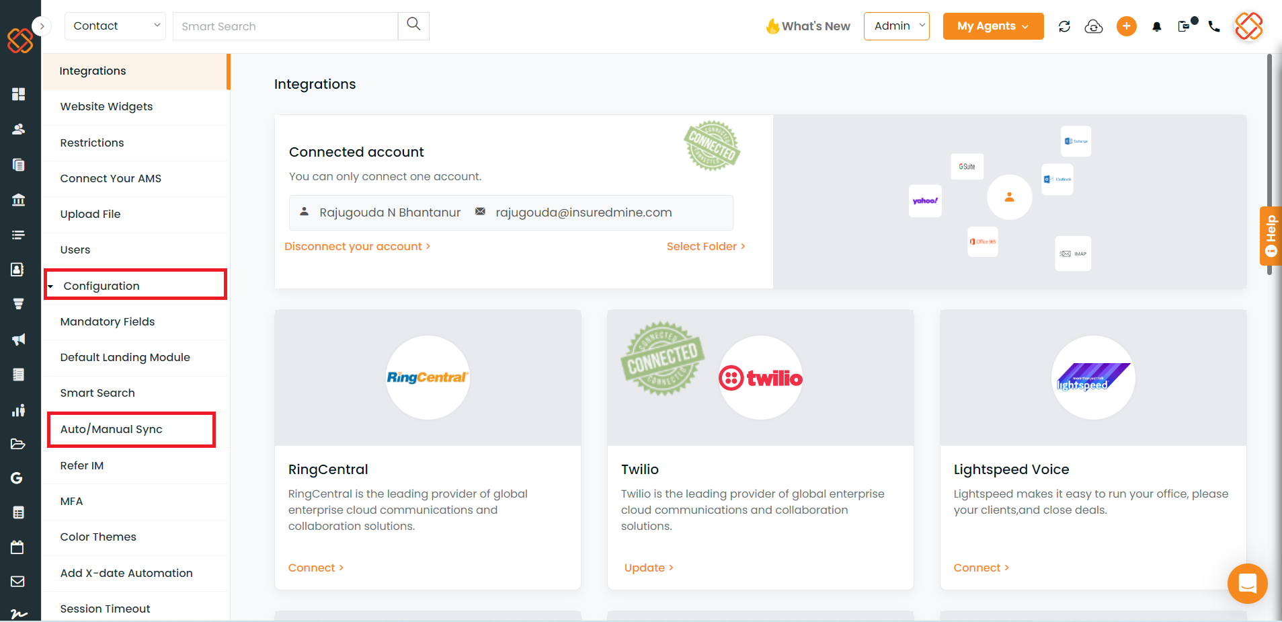Open the chat widget bubble icon
The width and height of the screenshot is (1282, 622).
(x=1247, y=583)
